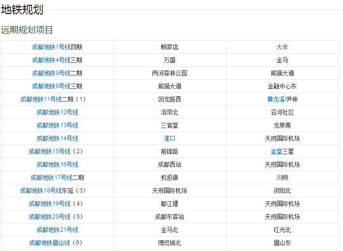343x251 pixels.
Task: Click 三星 text after 金堂
Action: [x=288, y=151]
